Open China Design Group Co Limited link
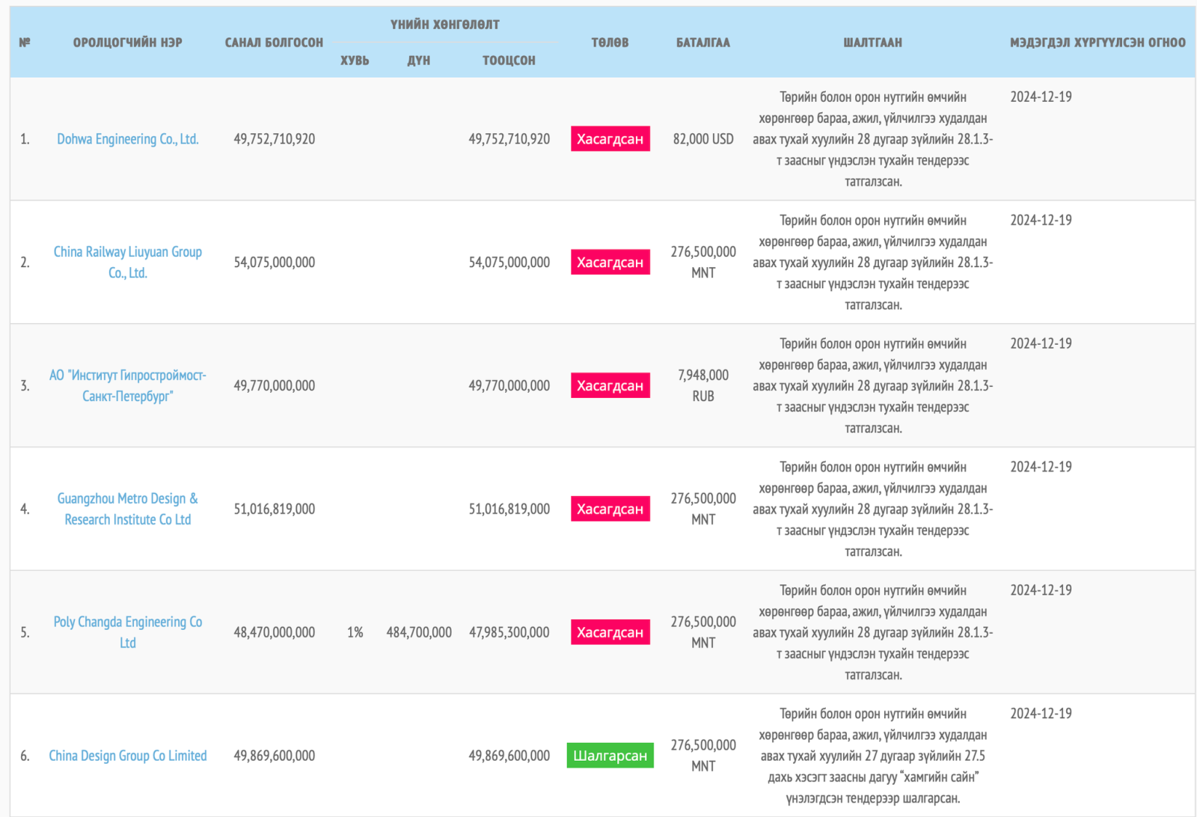This screenshot has width=1197, height=817. pos(128,756)
